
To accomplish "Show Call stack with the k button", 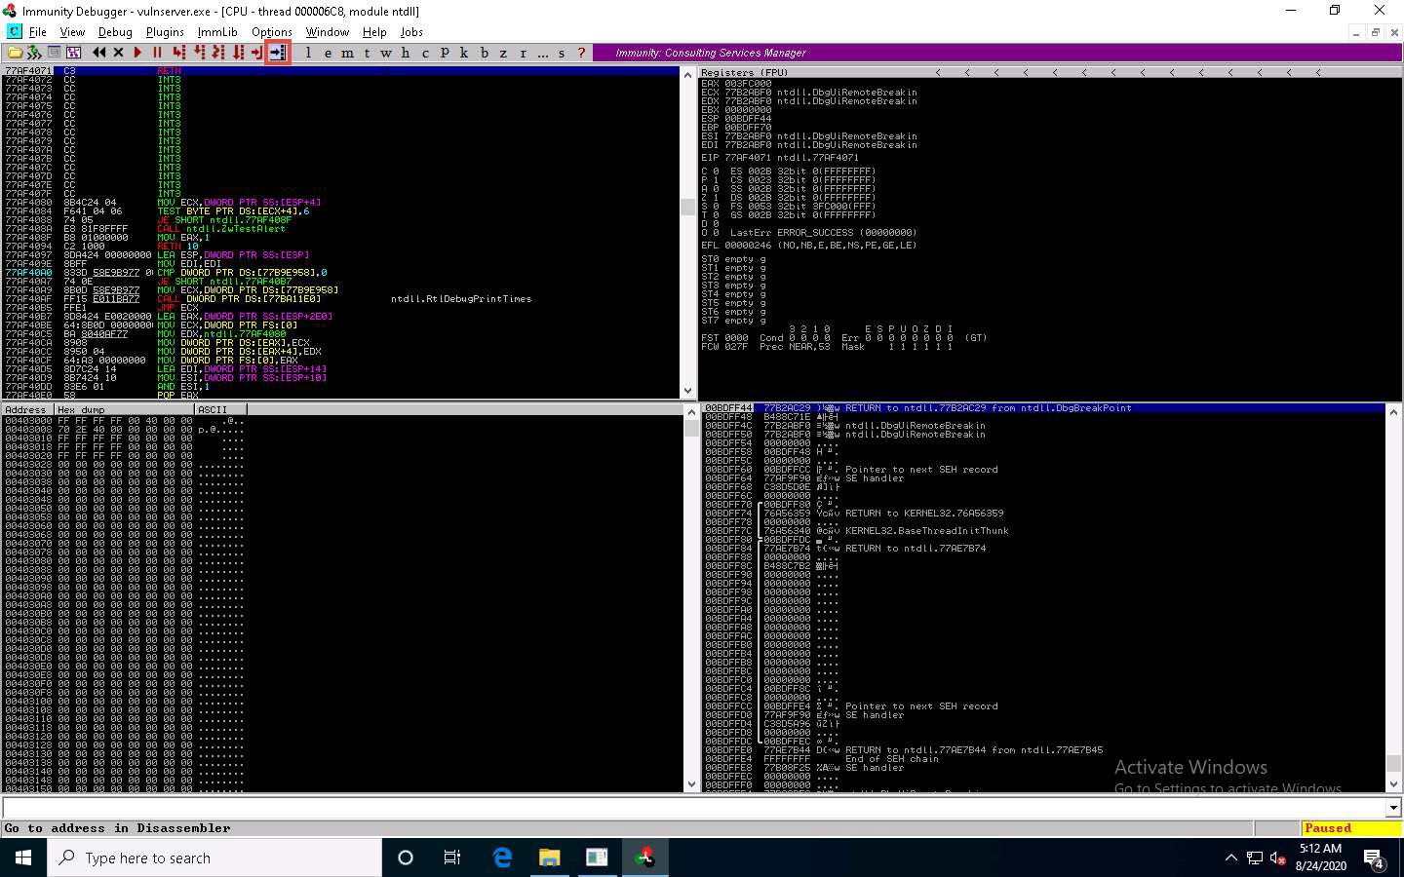I will click(464, 53).
